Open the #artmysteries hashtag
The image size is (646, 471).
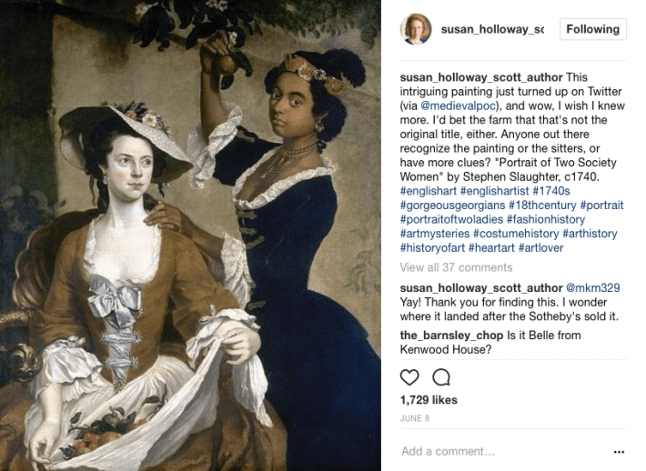point(435,234)
